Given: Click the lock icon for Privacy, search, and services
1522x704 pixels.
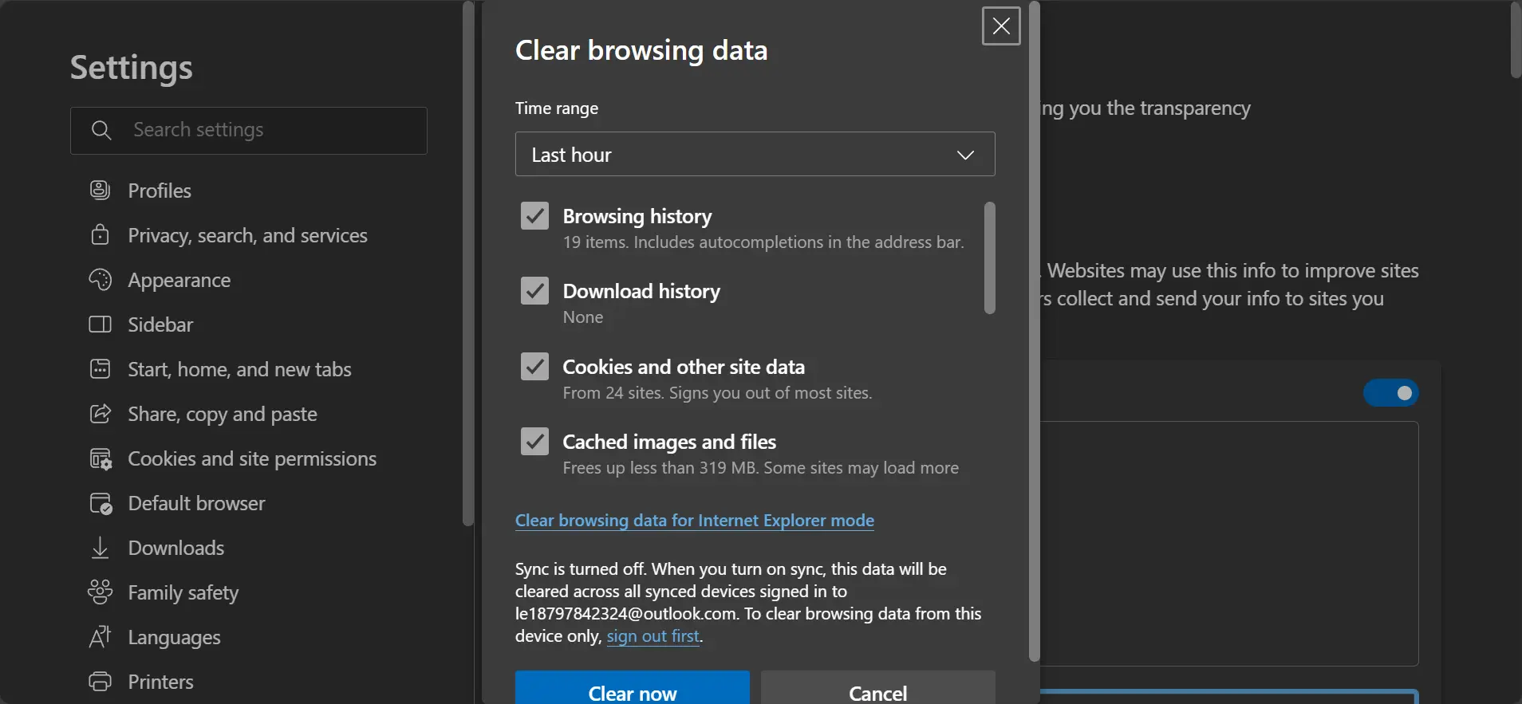Looking at the screenshot, I should tap(100, 234).
